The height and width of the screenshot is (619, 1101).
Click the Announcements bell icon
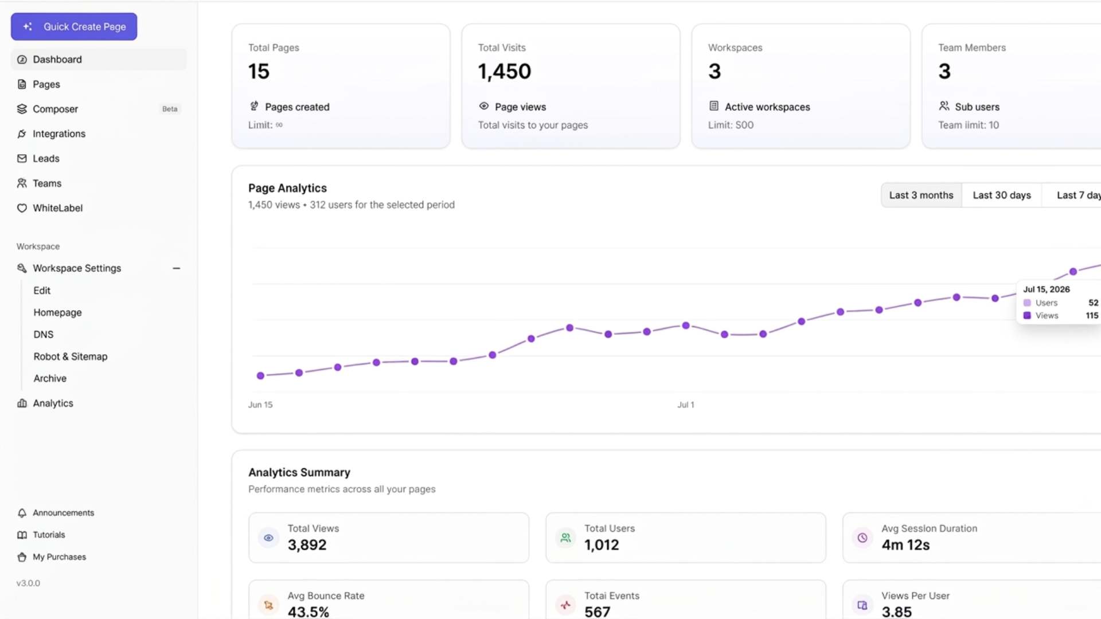click(x=22, y=513)
